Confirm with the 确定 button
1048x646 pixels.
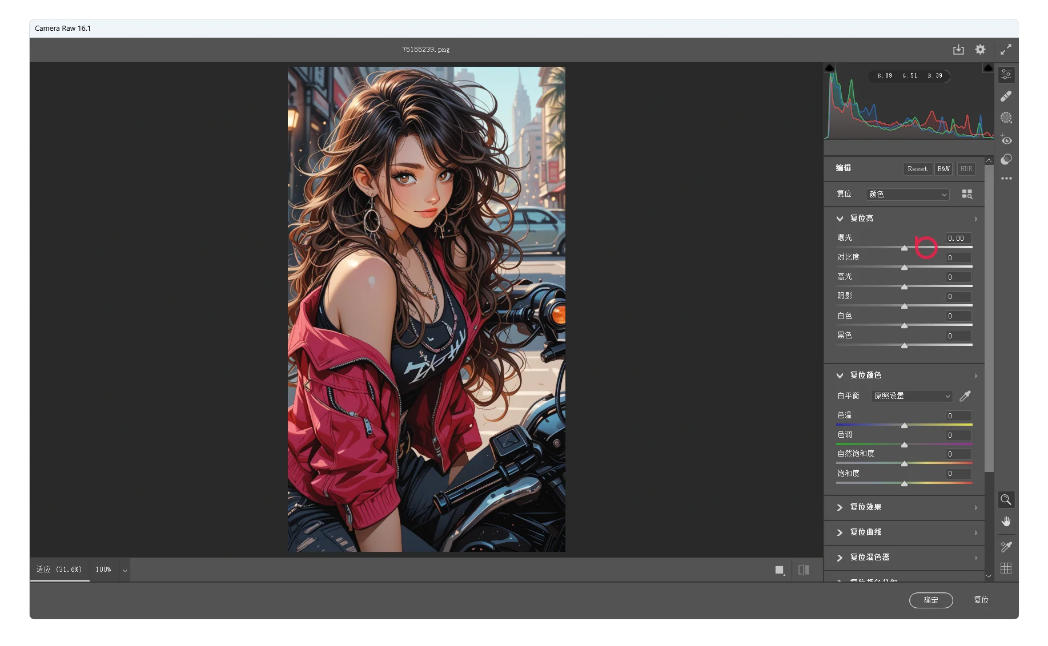(931, 600)
